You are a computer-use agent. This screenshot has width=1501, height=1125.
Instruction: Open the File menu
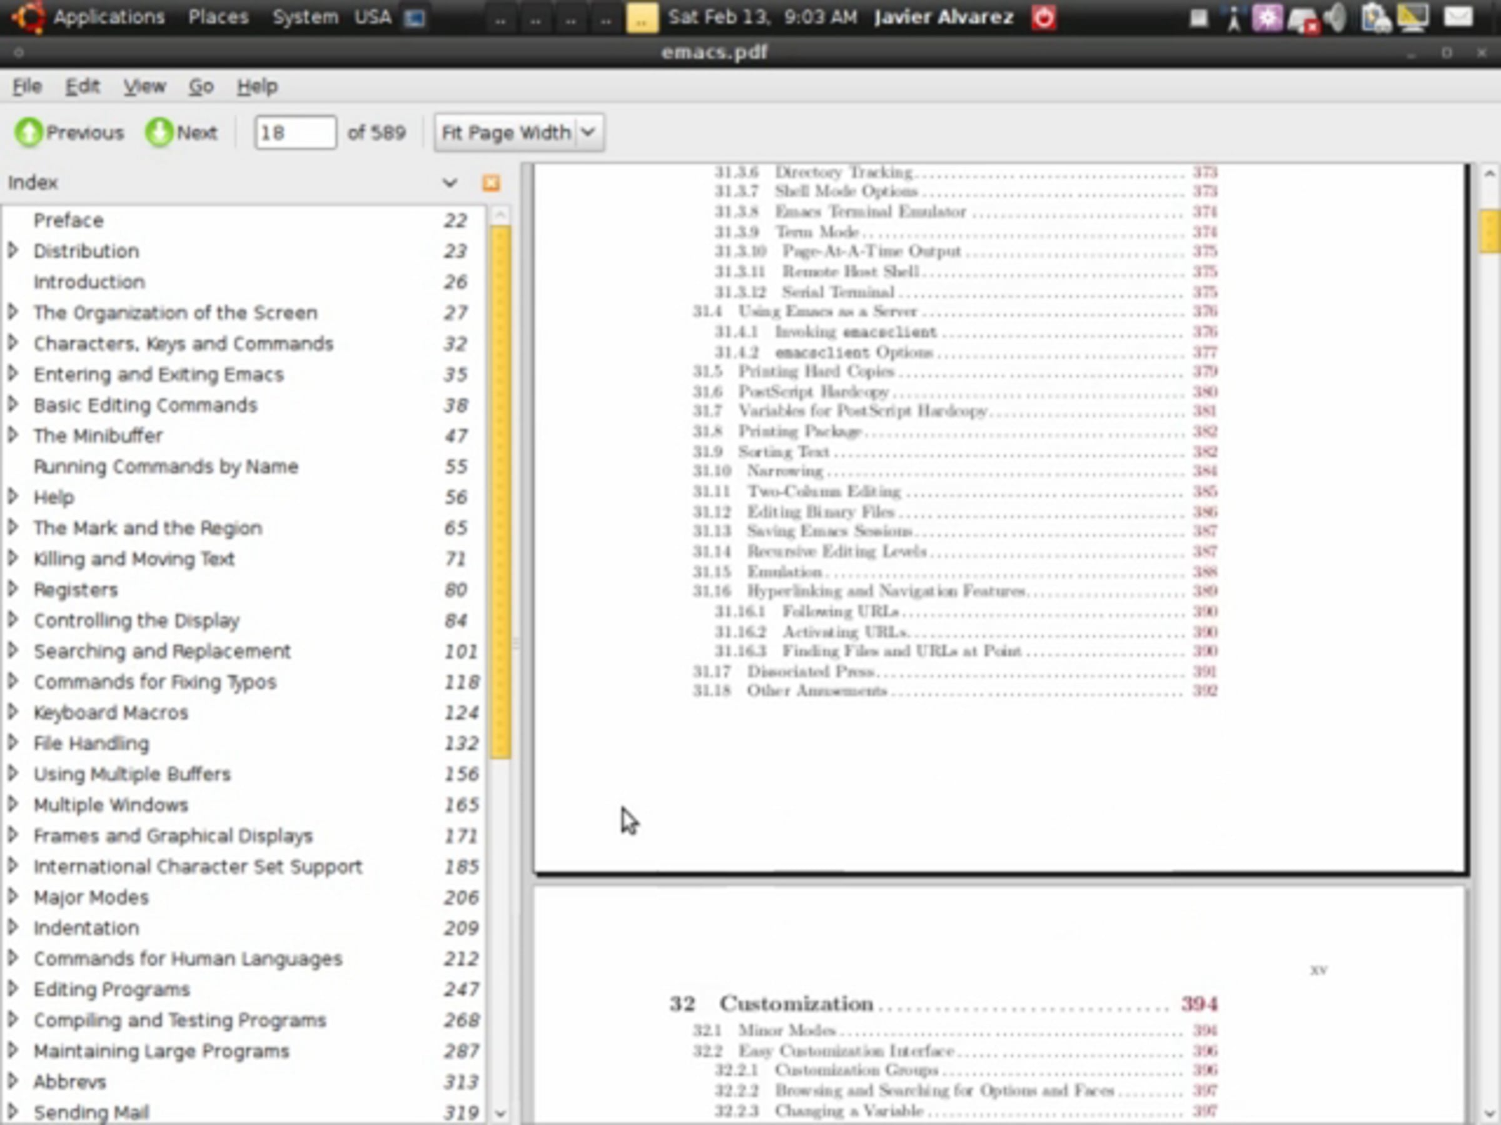(x=27, y=86)
